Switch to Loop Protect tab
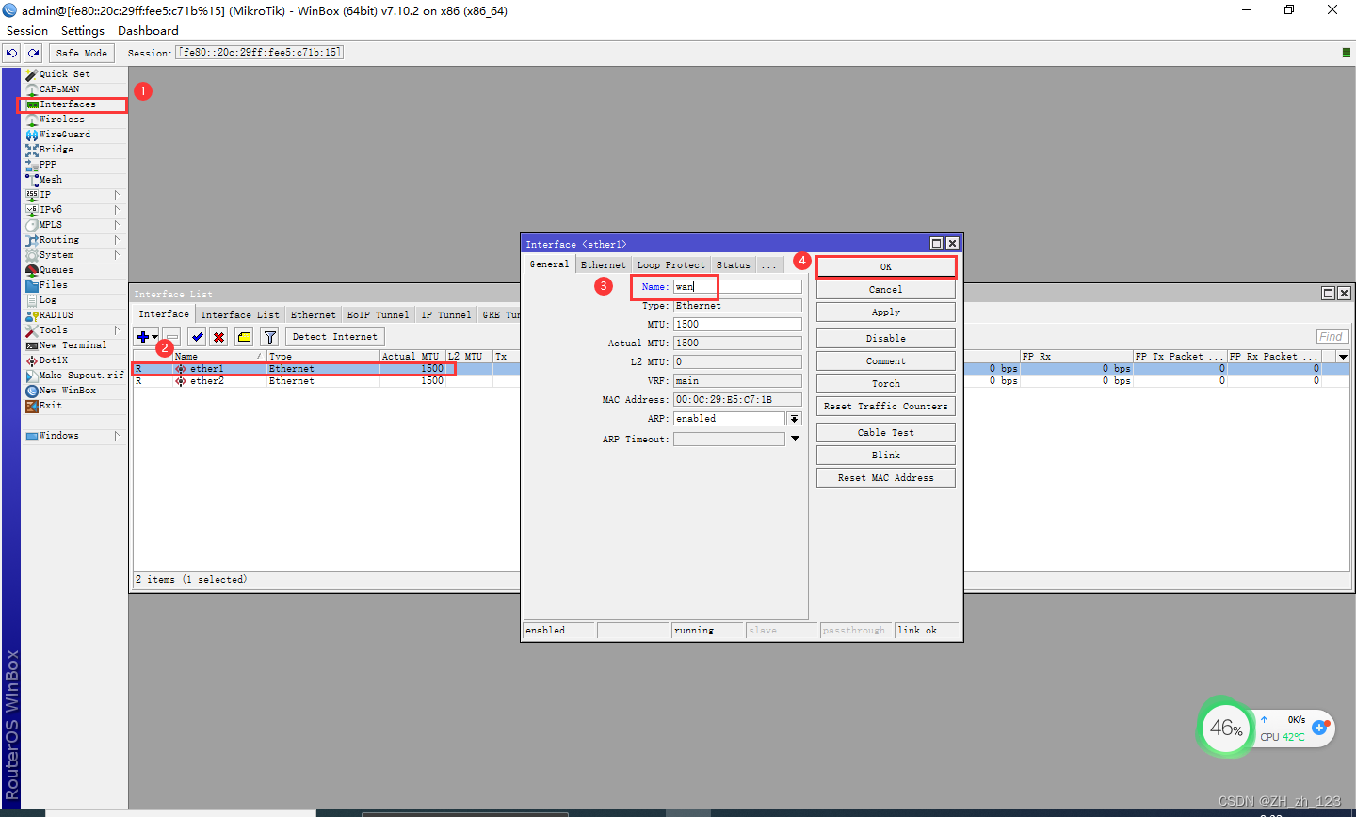Screen dimensions: 1356x817 pyautogui.click(x=670, y=265)
